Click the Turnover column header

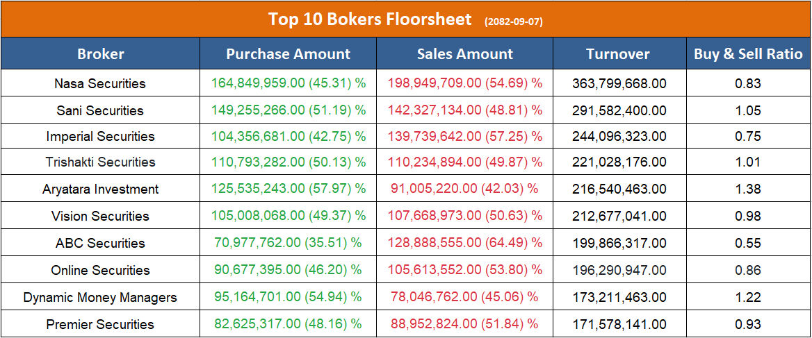pyautogui.click(x=618, y=54)
